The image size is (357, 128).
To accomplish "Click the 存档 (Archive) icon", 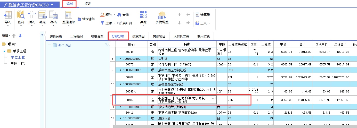I will [x=53, y=15].
